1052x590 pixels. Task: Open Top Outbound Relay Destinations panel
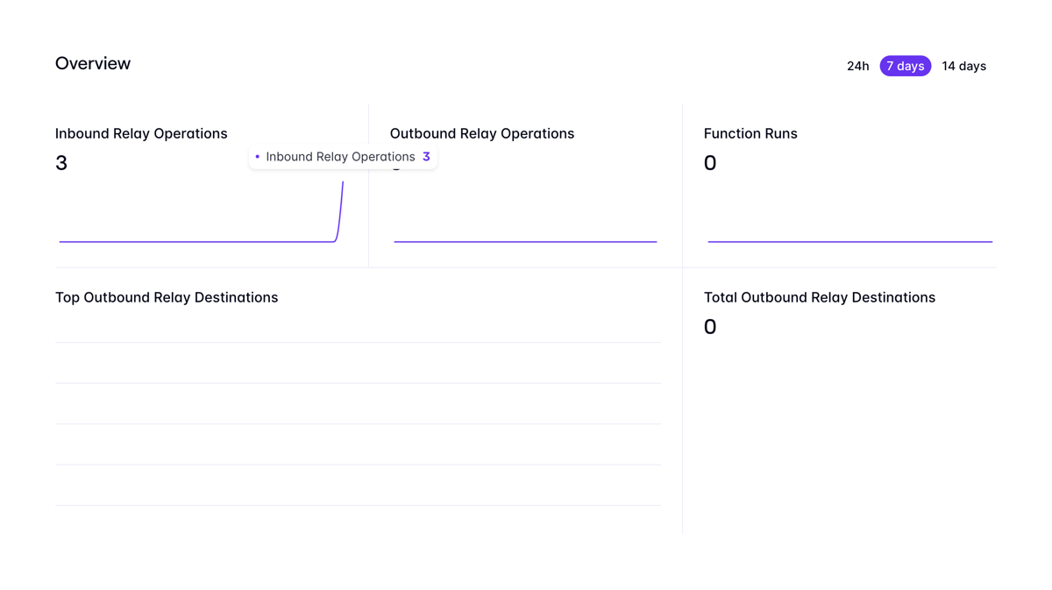[x=167, y=297]
